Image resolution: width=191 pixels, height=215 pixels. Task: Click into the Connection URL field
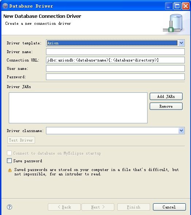(x=115, y=60)
